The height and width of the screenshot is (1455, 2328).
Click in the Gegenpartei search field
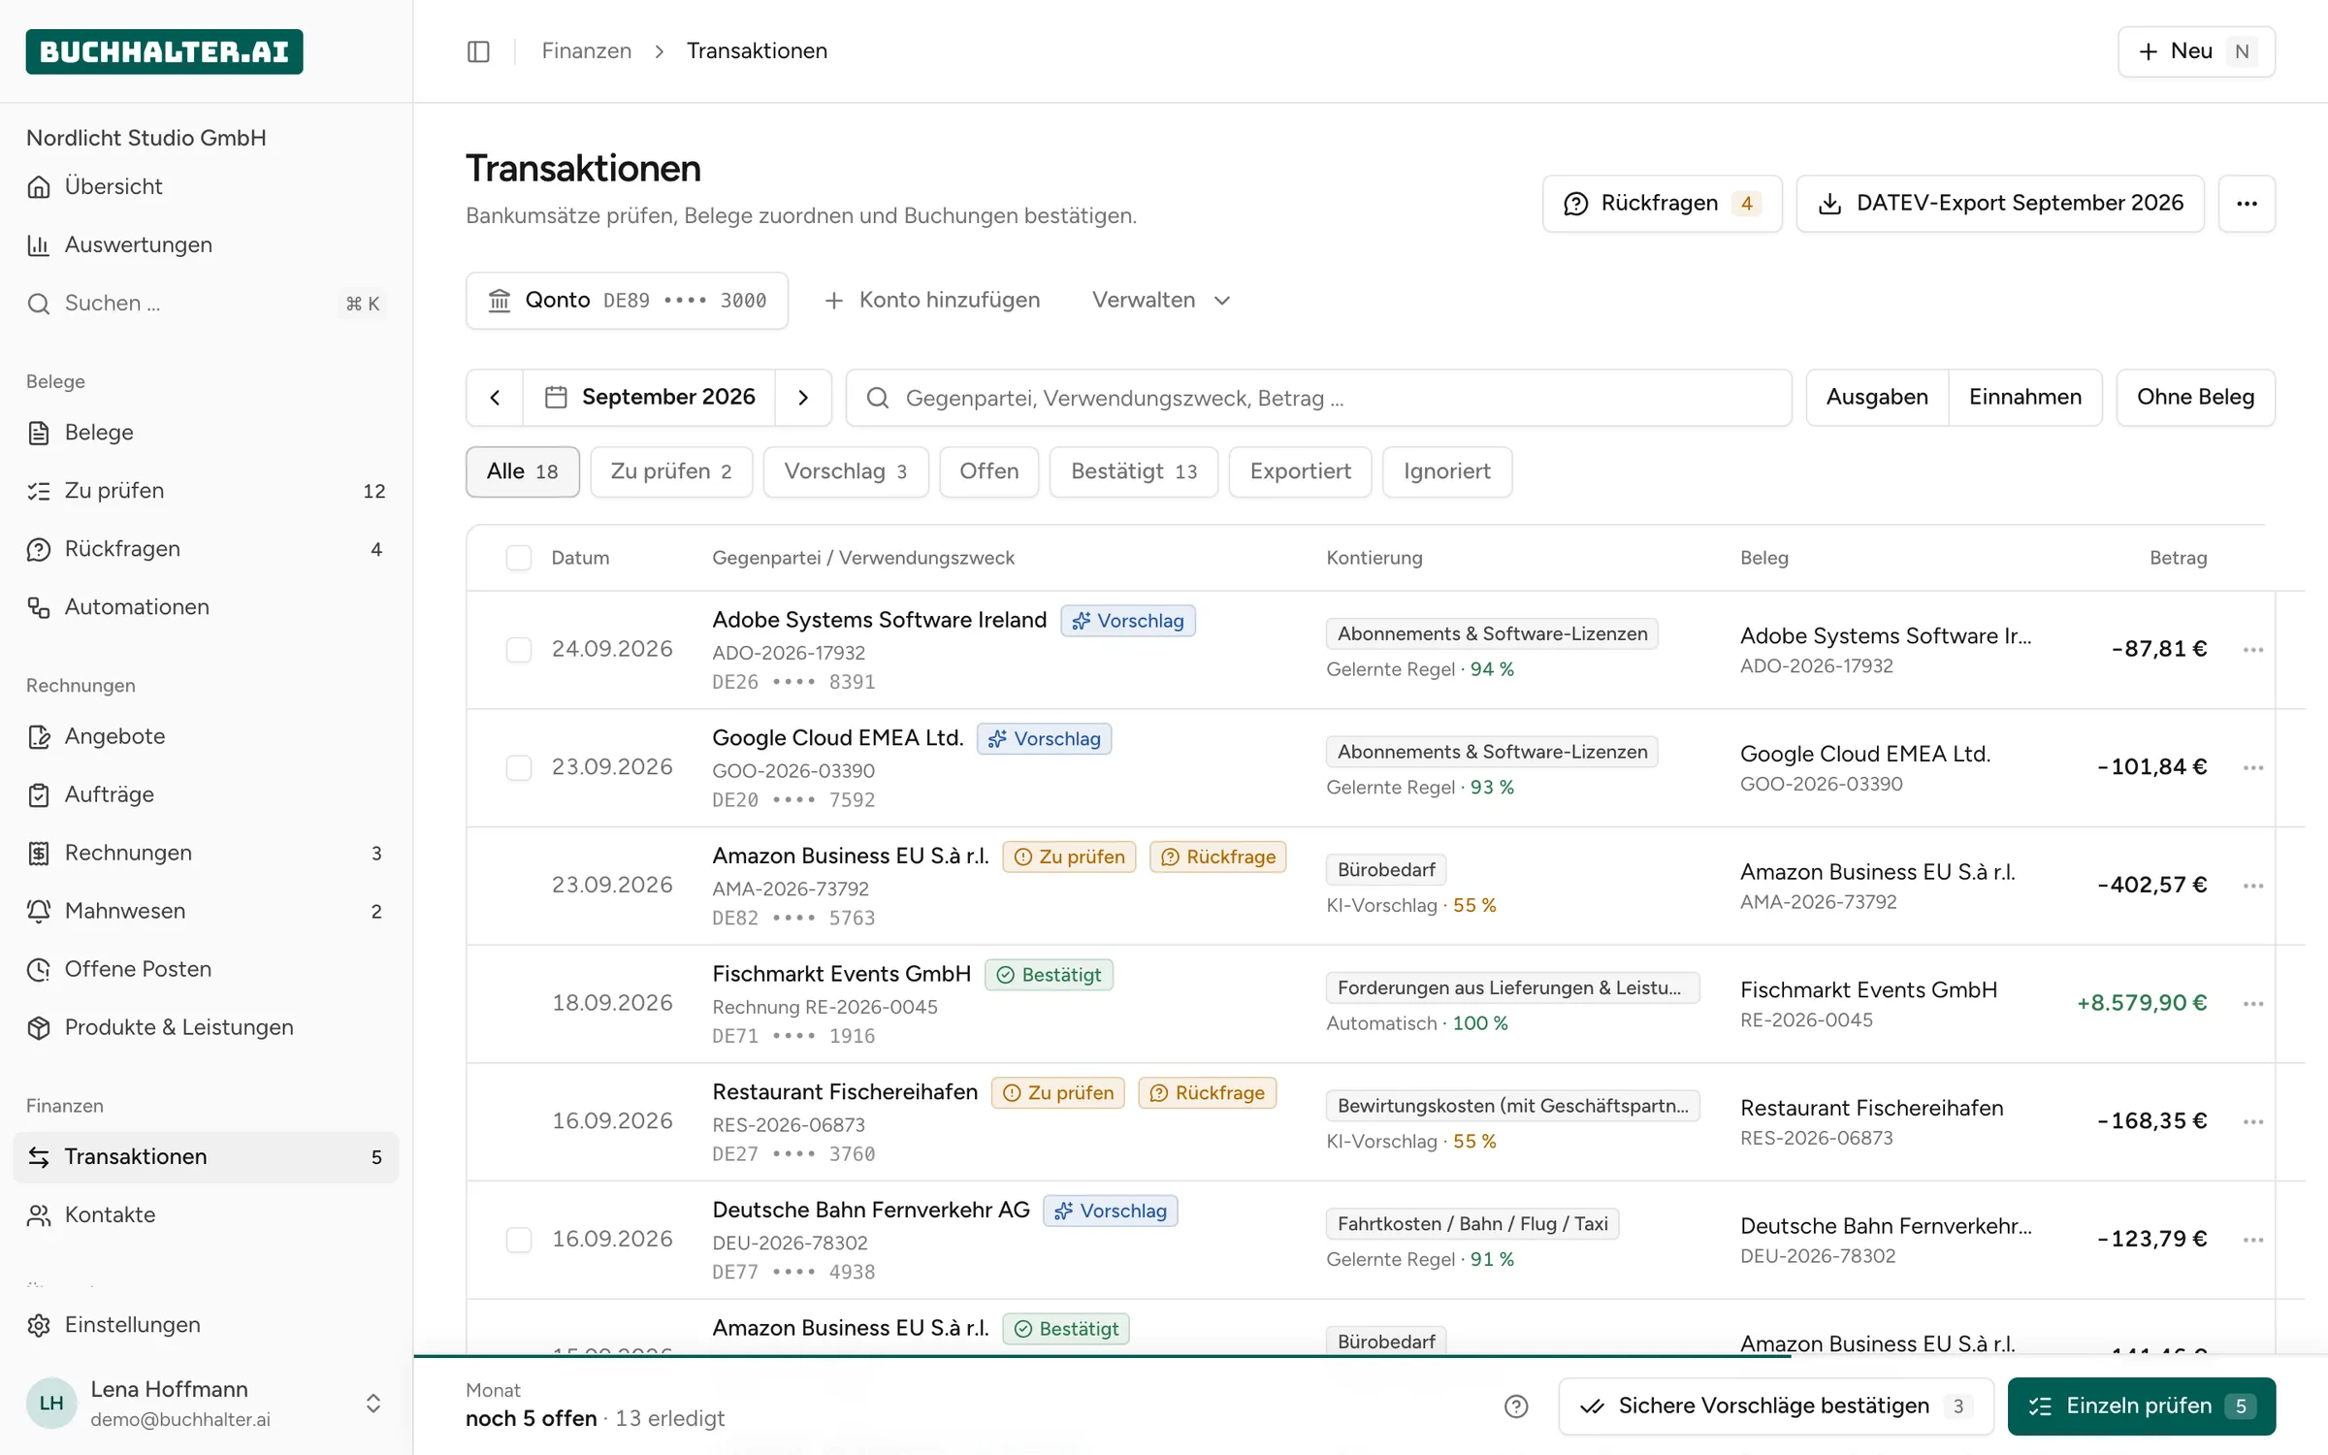tap(1319, 398)
